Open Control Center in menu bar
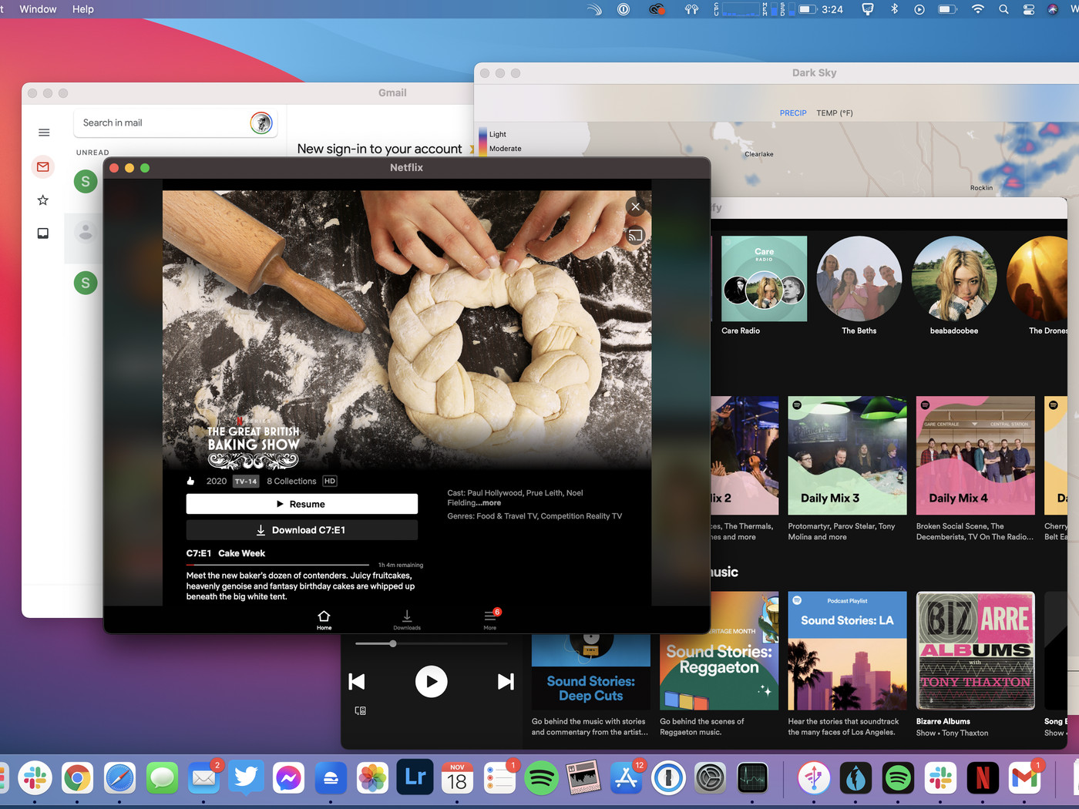The width and height of the screenshot is (1079, 809). coord(1029,9)
